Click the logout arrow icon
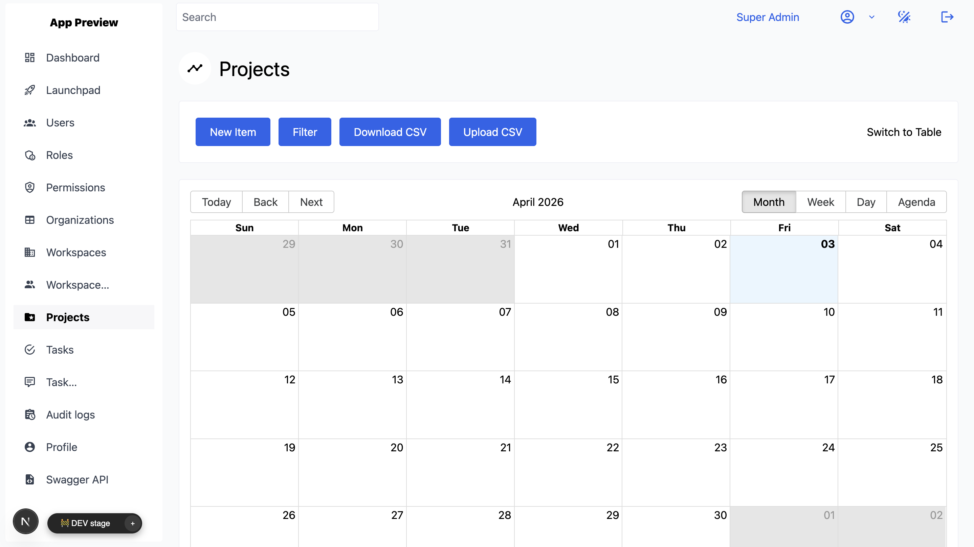Viewport: 974px width, 547px height. (x=947, y=17)
